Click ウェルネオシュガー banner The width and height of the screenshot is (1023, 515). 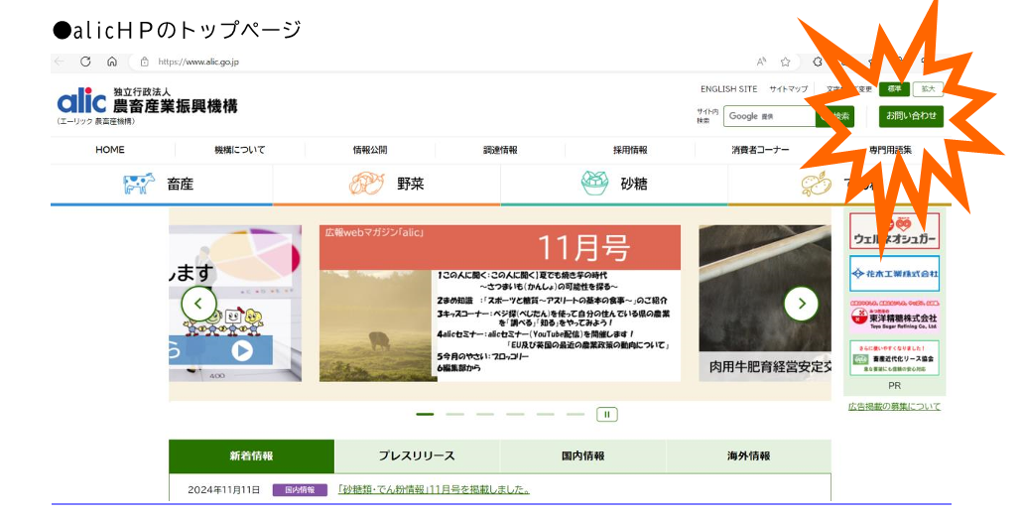[x=894, y=231]
